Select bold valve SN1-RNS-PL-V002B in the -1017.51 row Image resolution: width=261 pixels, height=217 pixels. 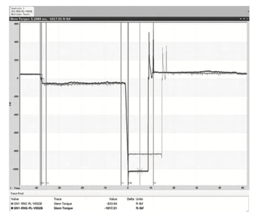coord(28,208)
